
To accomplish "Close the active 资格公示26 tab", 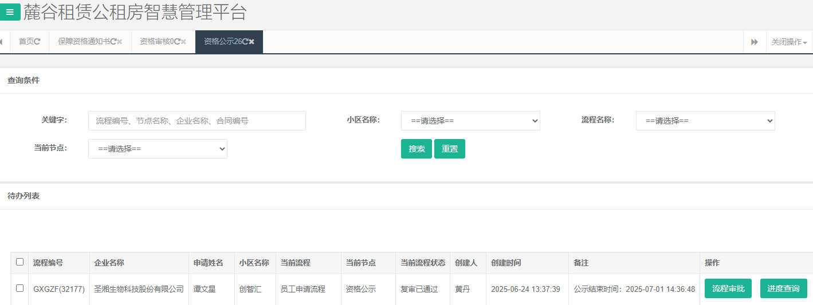I will (252, 42).
